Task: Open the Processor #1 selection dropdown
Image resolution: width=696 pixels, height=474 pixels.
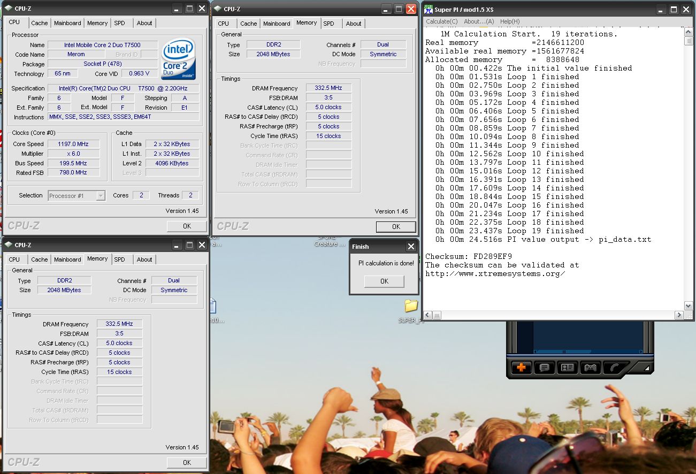Action: pyautogui.click(x=101, y=196)
